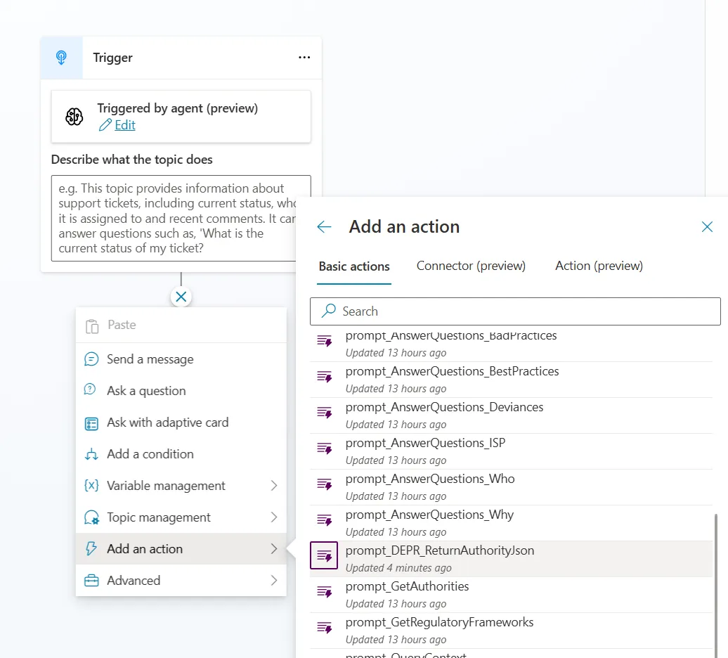This screenshot has width=728, height=658.
Task: Choose Ask with adaptive card
Action: point(181,422)
